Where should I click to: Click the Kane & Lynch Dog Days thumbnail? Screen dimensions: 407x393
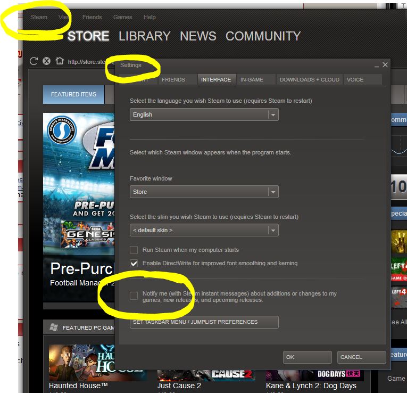point(314,375)
